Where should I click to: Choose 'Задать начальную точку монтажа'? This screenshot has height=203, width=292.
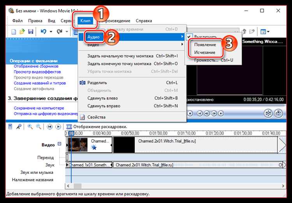132,56
